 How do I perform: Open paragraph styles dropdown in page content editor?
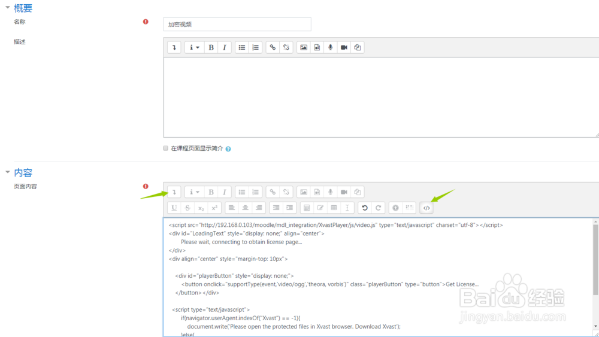coord(194,192)
